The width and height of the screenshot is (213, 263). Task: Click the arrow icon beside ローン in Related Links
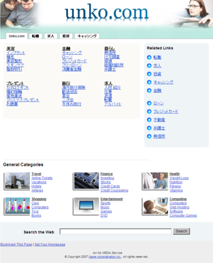coord(149,103)
